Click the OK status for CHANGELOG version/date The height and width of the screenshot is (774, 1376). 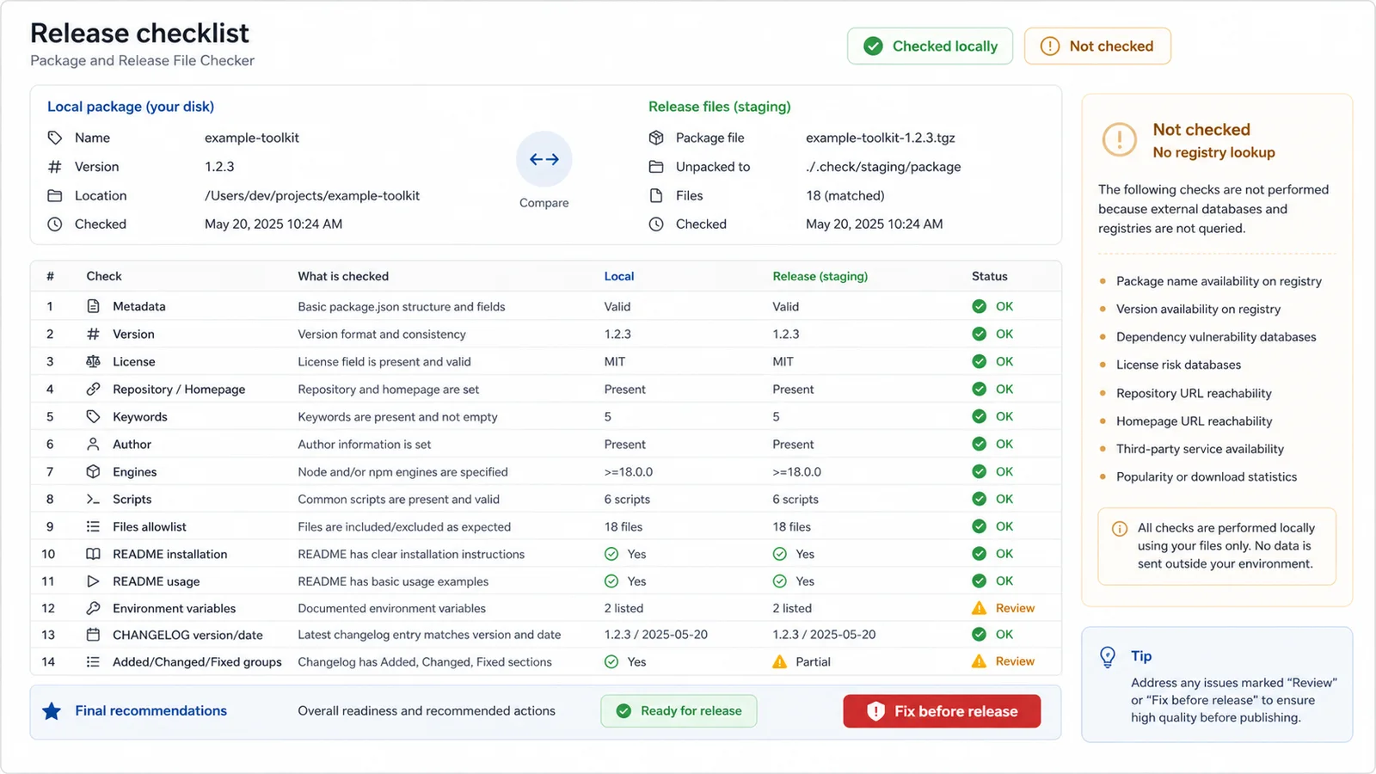tap(992, 635)
